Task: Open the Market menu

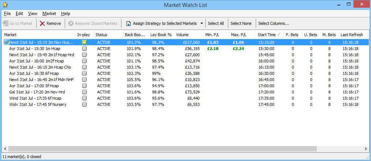Action: (x=49, y=14)
